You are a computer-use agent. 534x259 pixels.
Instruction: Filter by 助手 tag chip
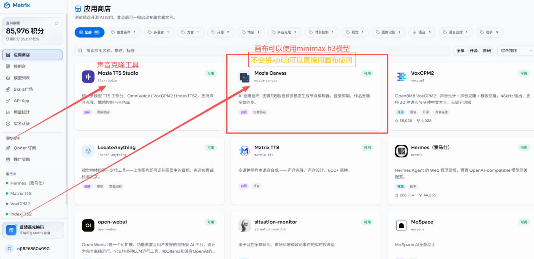pos(490,32)
